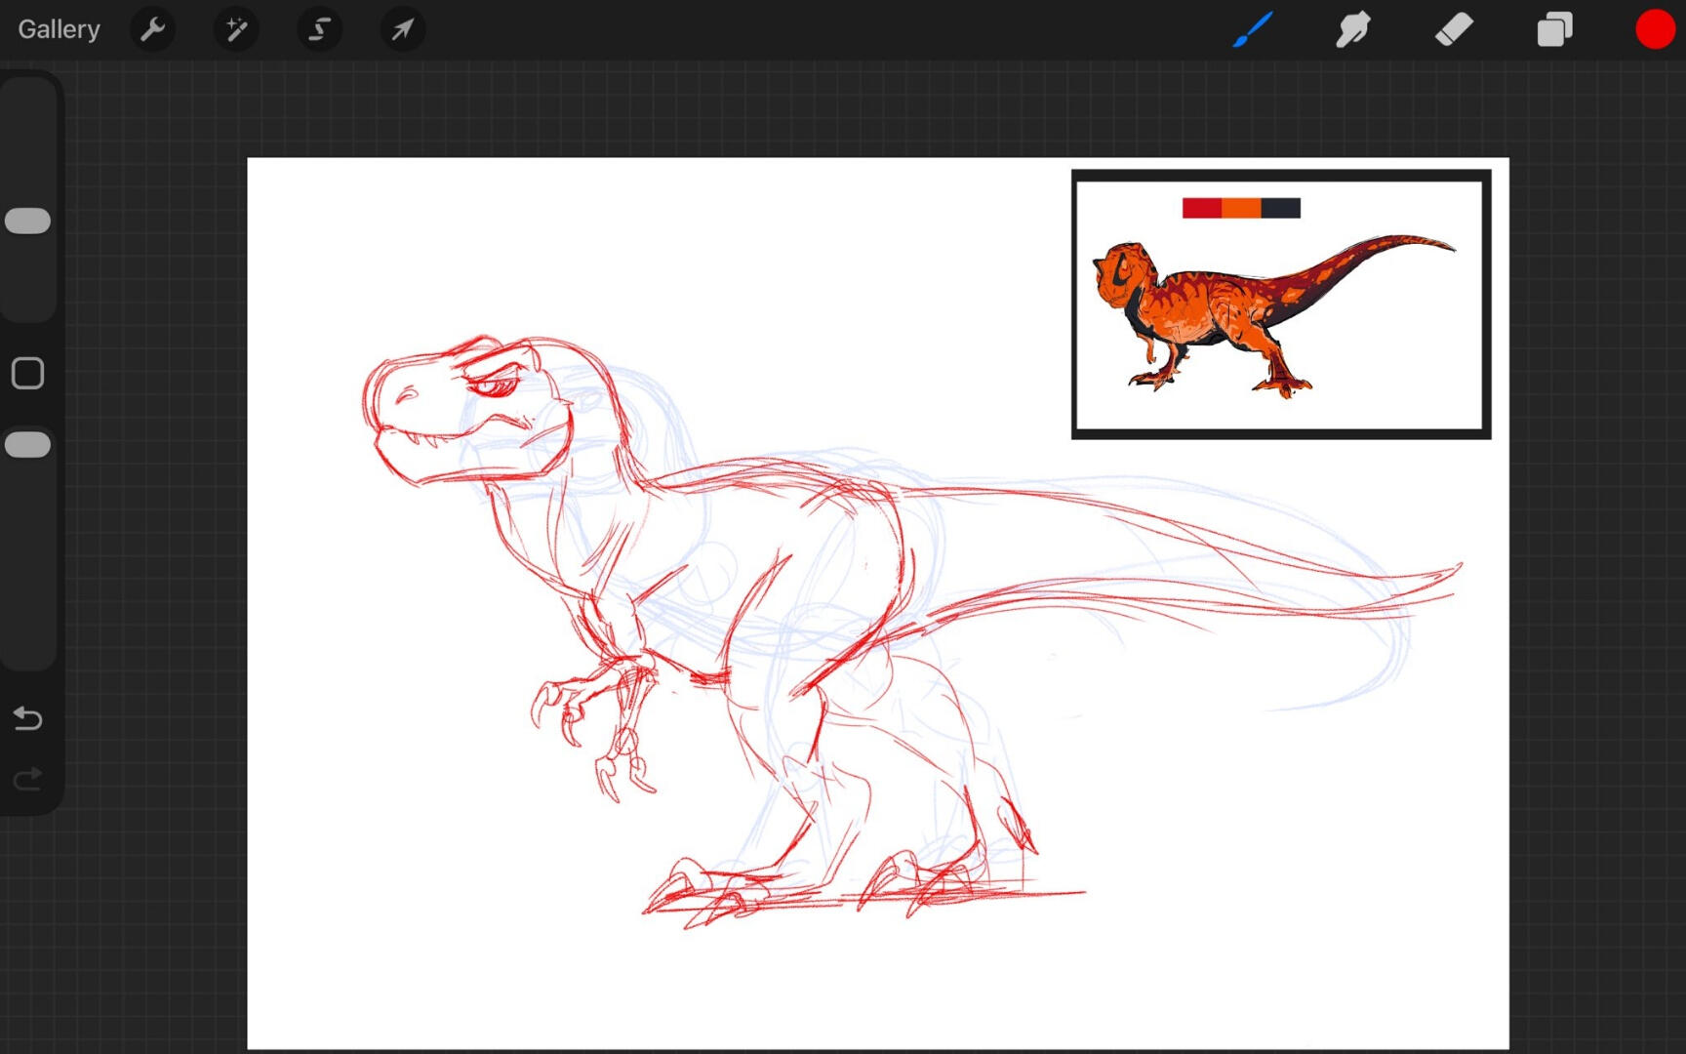Tap the dark navy palette swatch
Image resolution: width=1686 pixels, height=1054 pixels.
coord(1281,207)
